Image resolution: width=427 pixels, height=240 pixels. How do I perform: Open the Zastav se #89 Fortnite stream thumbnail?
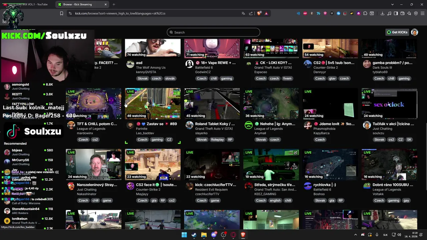(153, 104)
